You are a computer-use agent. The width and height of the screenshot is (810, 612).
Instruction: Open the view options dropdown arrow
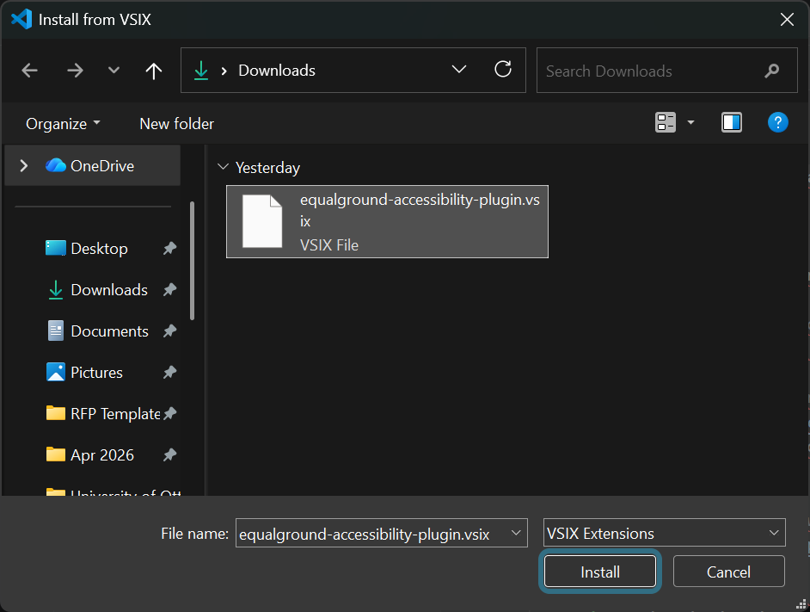690,122
